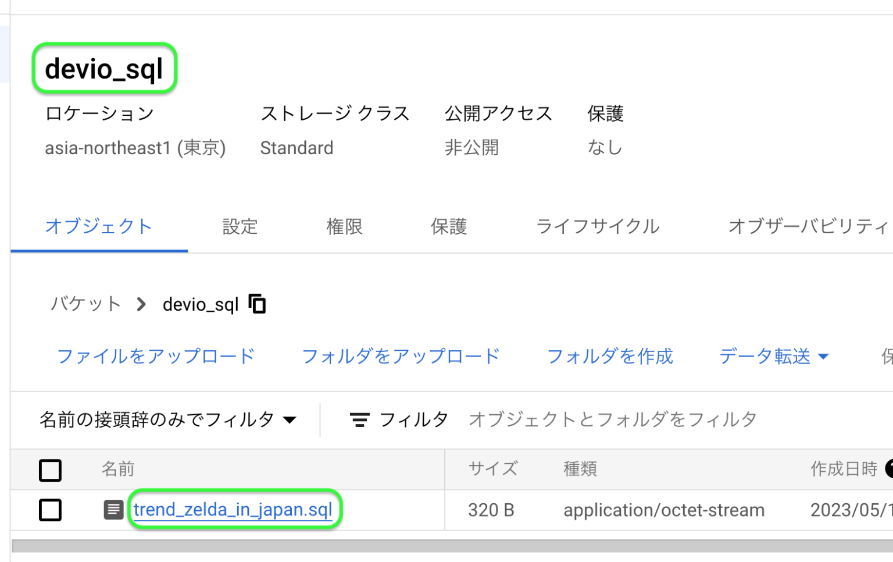This screenshot has width=893, height=562.
Task: Switch to the 権限 tab
Action: pyautogui.click(x=344, y=227)
